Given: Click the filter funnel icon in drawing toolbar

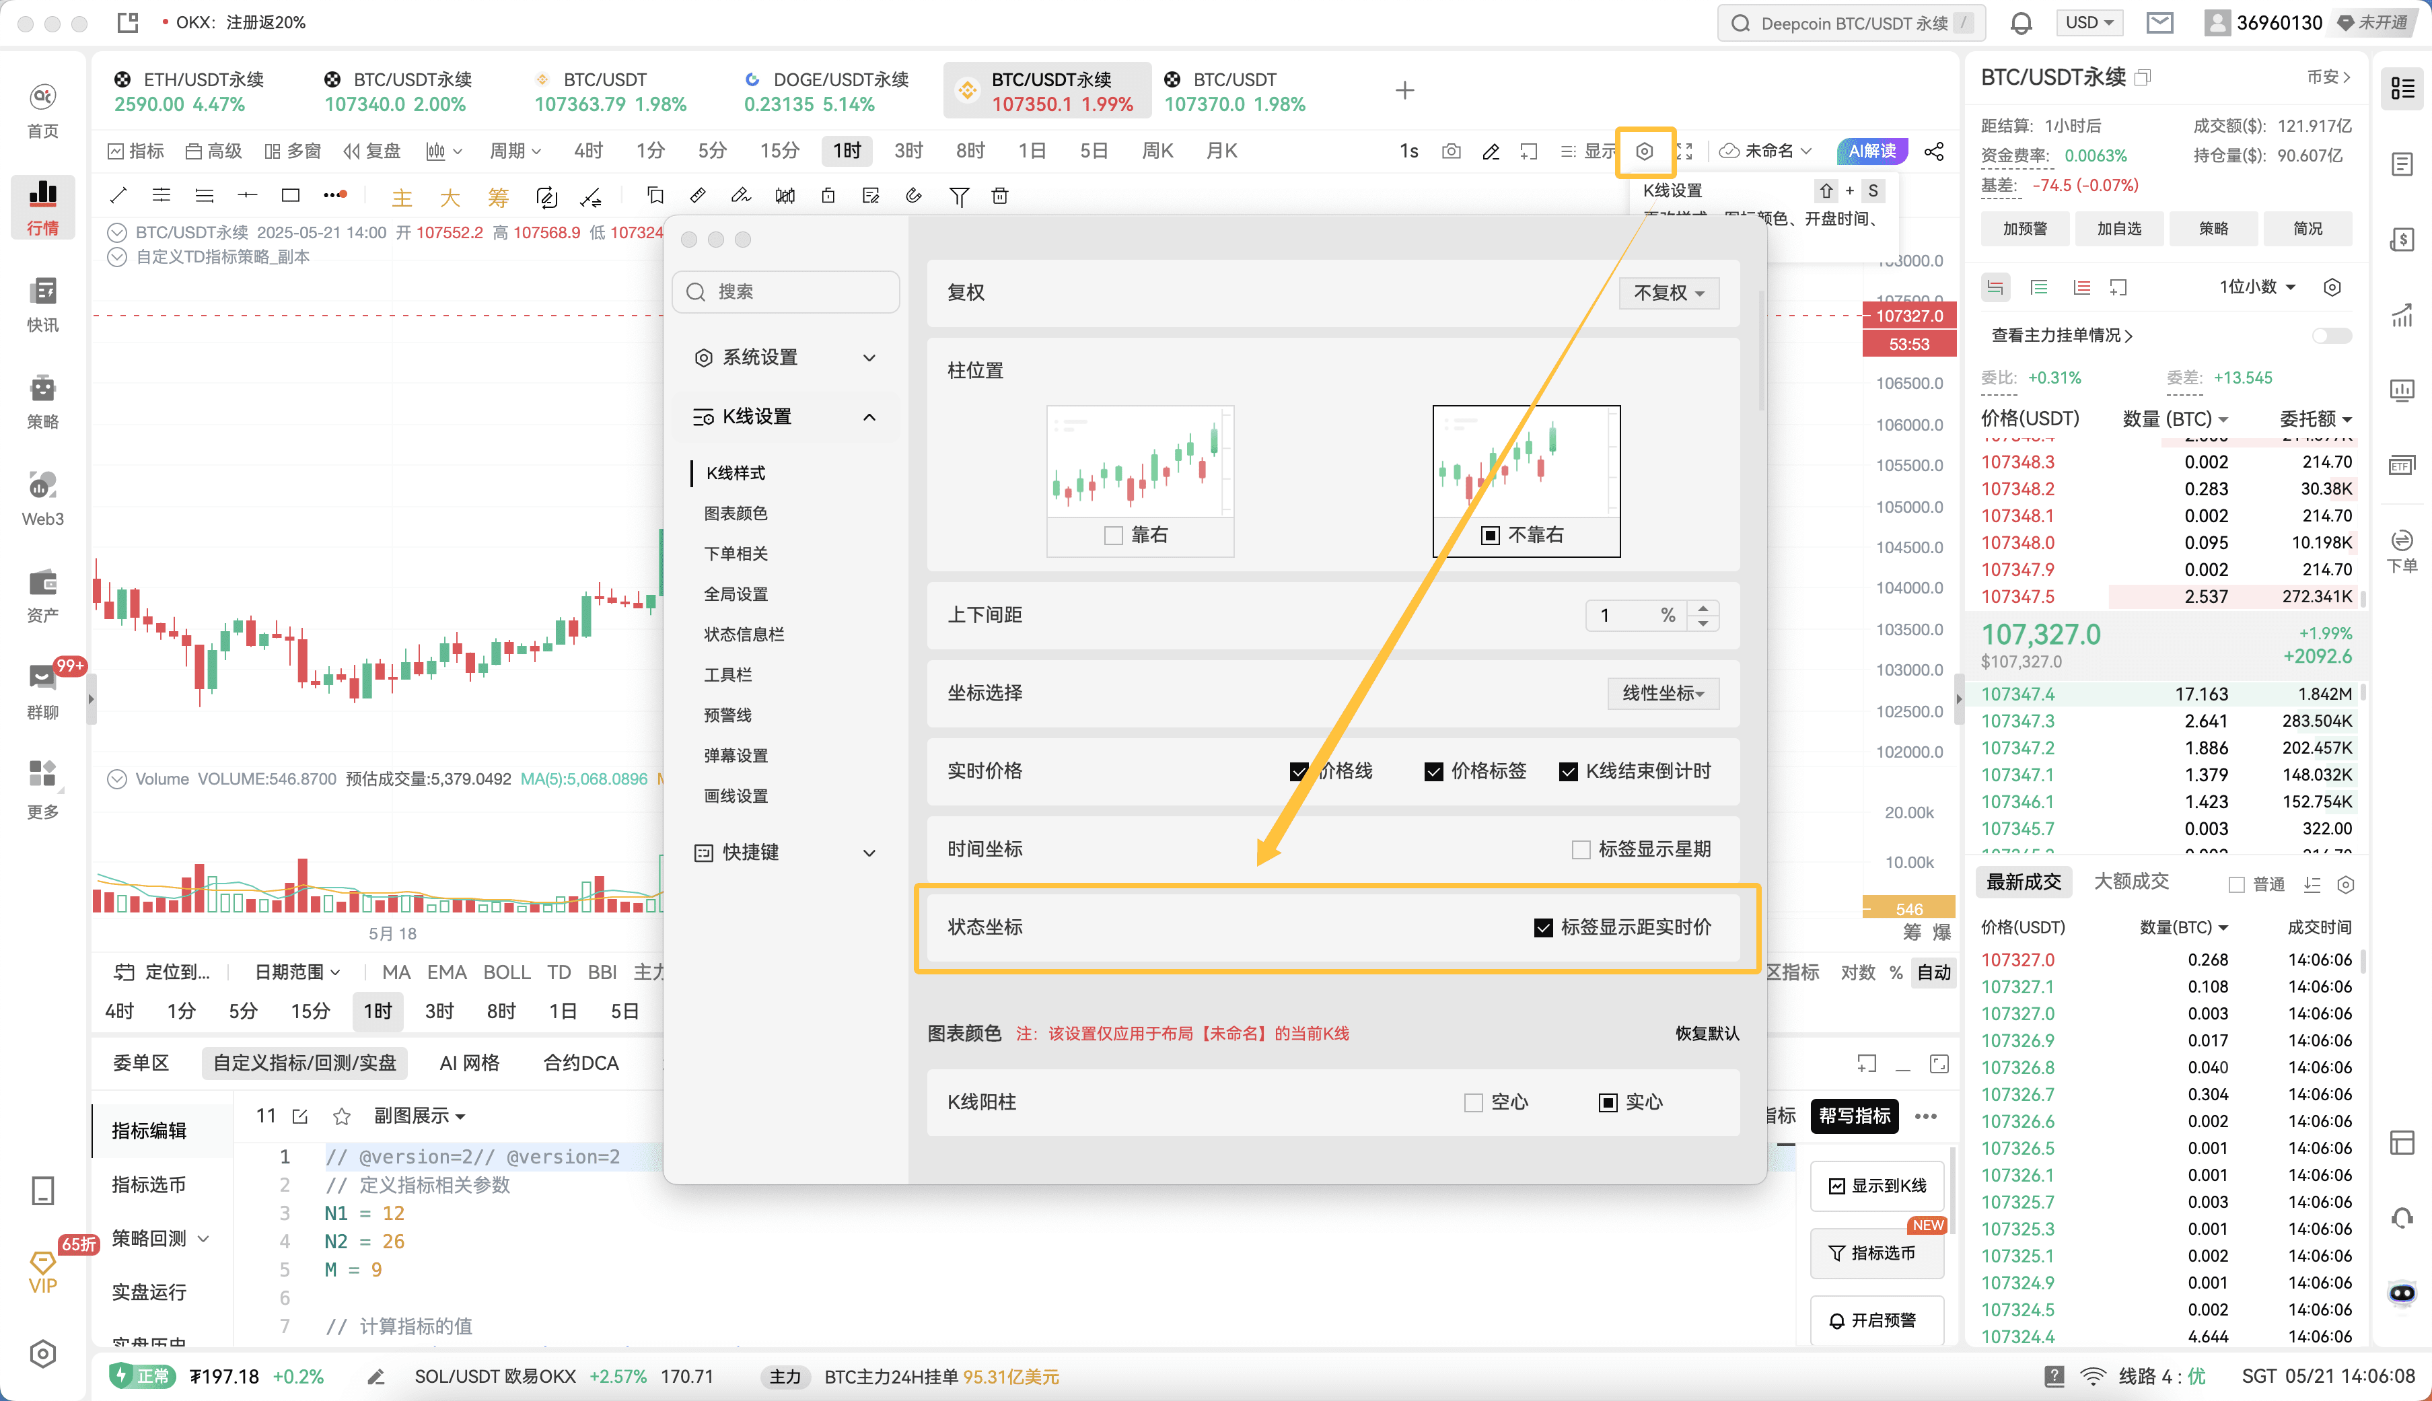Looking at the screenshot, I should [958, 196].
